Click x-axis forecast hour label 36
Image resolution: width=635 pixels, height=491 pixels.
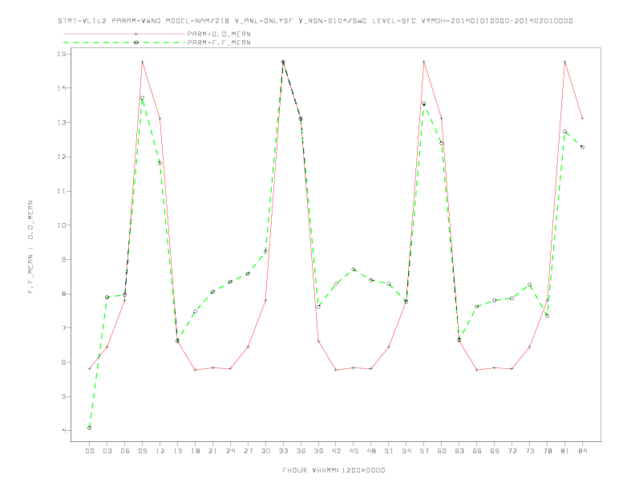click(x=301, y=451)
